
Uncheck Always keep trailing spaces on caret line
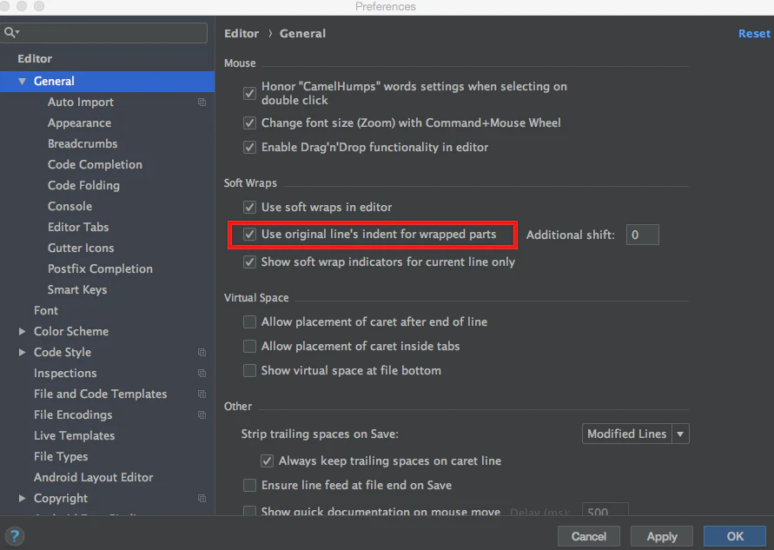pyautogui.click(x=267, y=461)
